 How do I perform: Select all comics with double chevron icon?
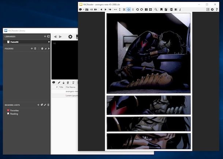tap(73, 83)
